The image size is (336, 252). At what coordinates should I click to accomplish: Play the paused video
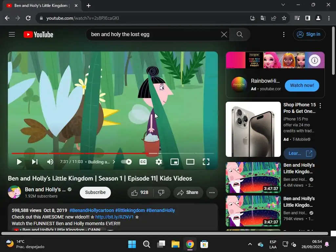[19, 162]
